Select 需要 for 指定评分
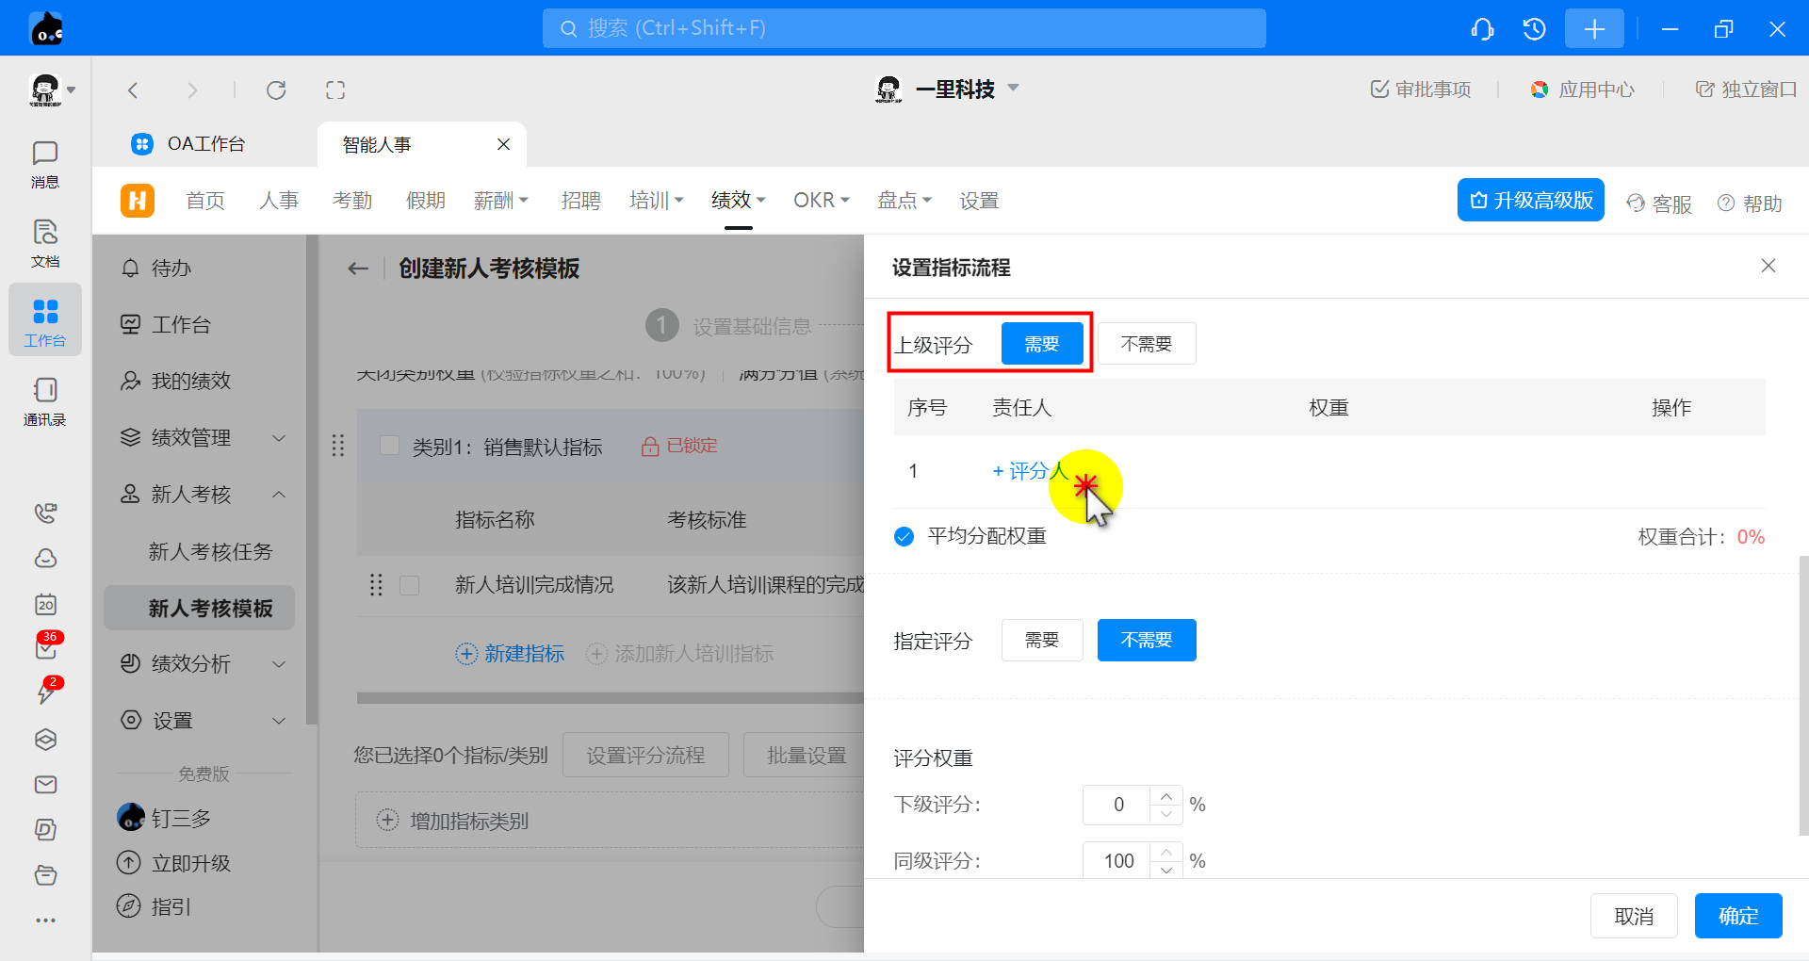Screen dimensions: 1809x961 click(1041, 641)
